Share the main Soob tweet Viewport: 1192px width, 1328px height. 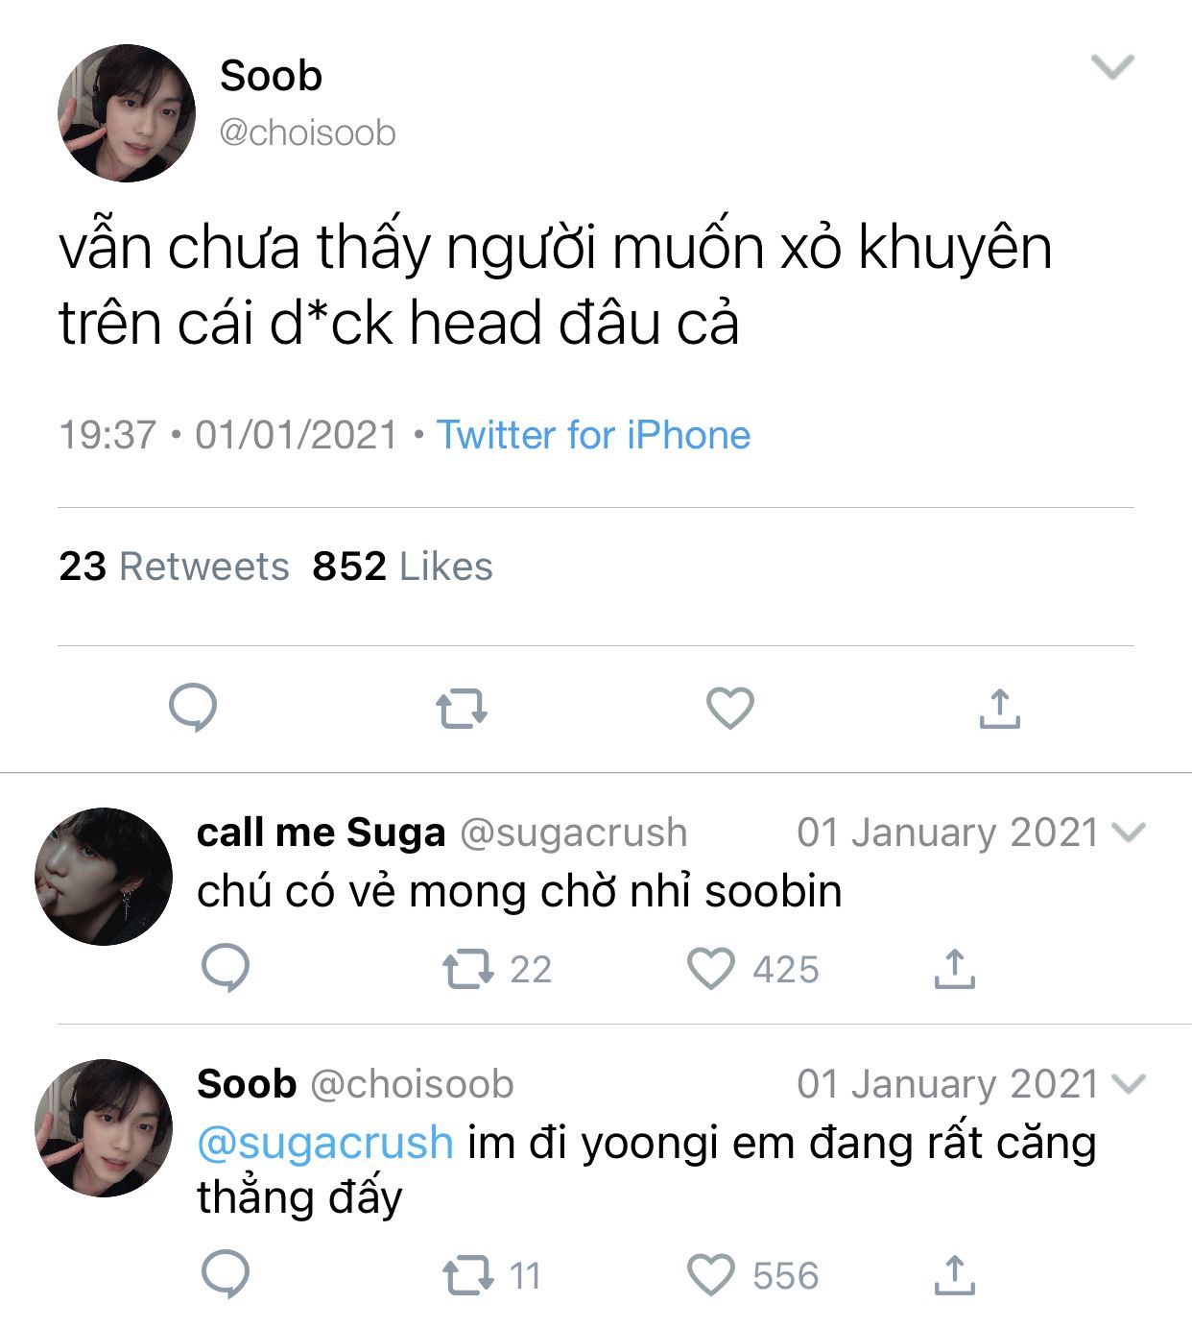999,708
